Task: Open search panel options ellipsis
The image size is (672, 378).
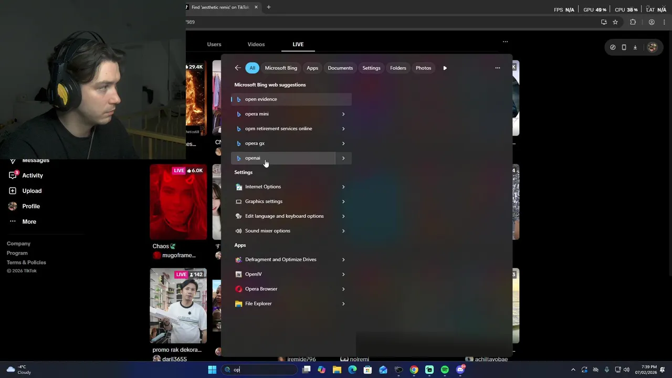Action: point(498,68)
